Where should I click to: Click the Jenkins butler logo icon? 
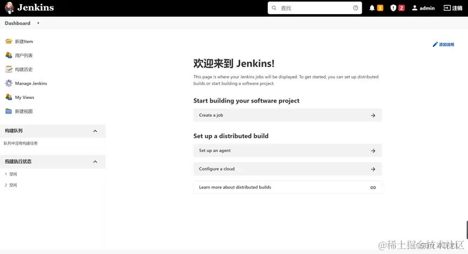pos(9,8)
